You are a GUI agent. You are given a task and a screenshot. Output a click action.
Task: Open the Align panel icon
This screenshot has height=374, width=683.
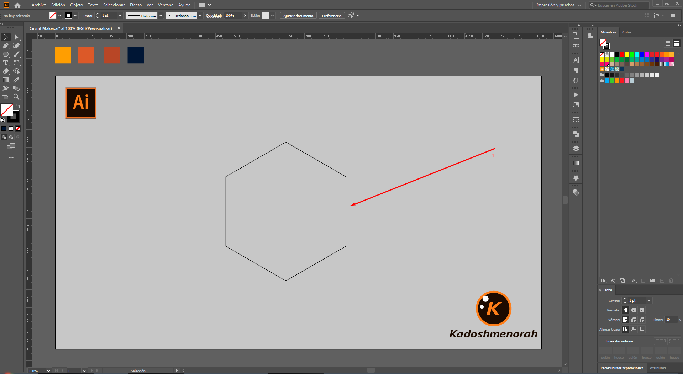click(x=590, y=36)
